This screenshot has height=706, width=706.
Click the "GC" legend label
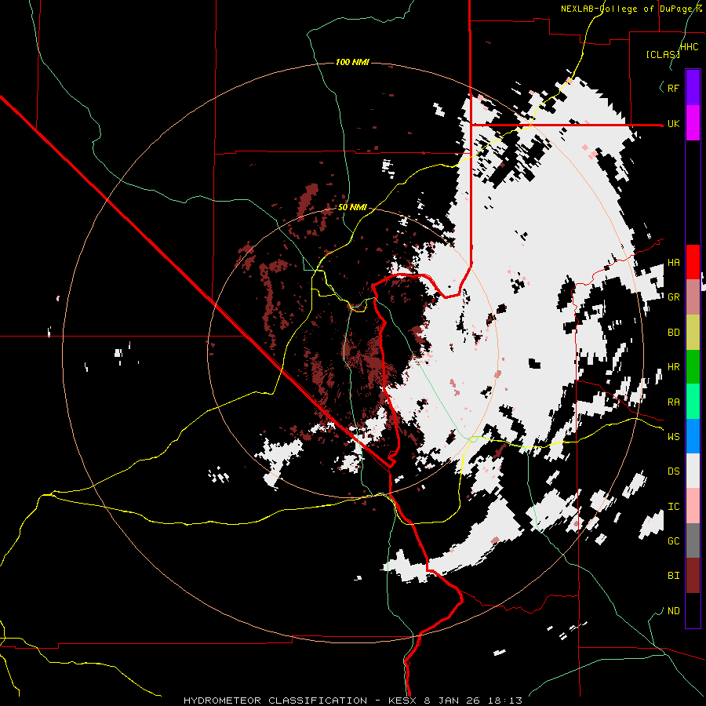673,541
